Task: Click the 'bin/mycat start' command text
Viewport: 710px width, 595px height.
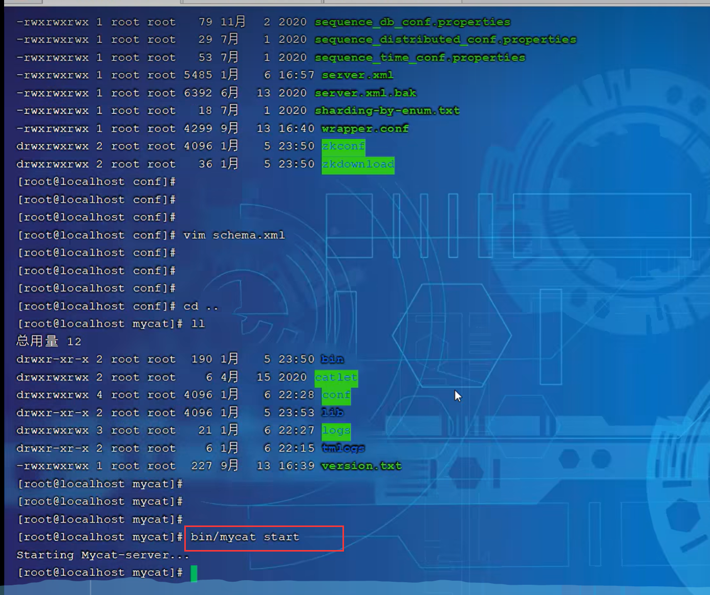Action: 245,537
